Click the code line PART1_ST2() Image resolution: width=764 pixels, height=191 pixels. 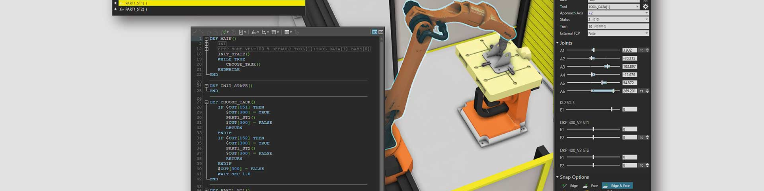(x=241, y=148)
